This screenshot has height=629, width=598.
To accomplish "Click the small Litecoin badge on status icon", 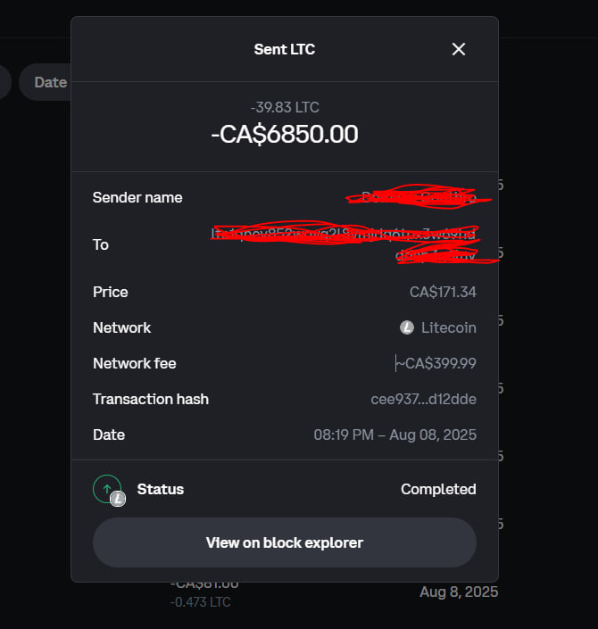I will pyautogui.click(x=118, y=499).
